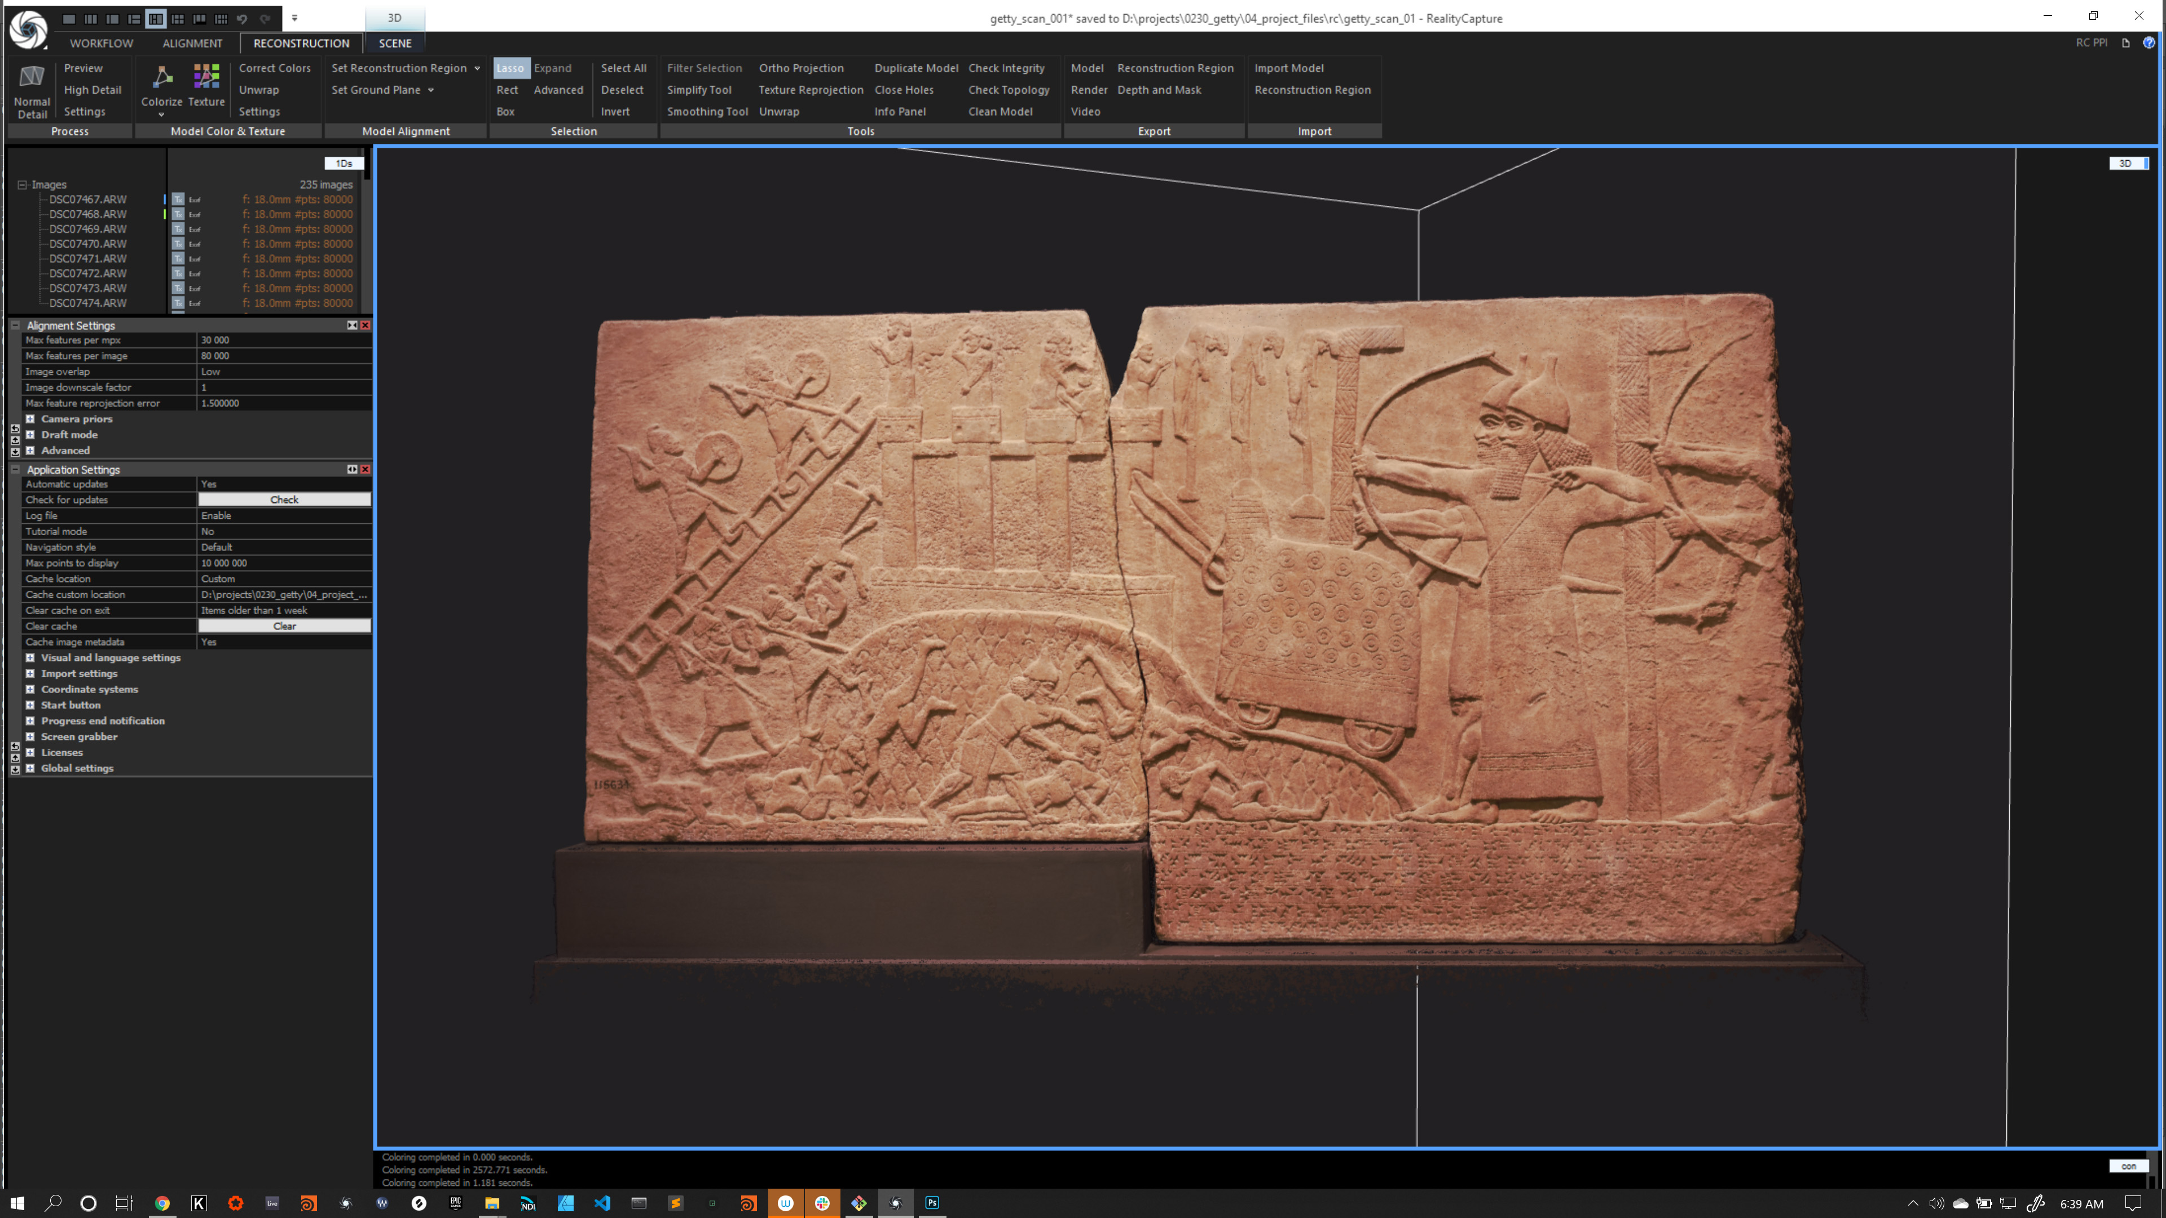Toggle the Automatic updates Yes value
This screenshot has height=1218, width=2166.
pos(284,484)
